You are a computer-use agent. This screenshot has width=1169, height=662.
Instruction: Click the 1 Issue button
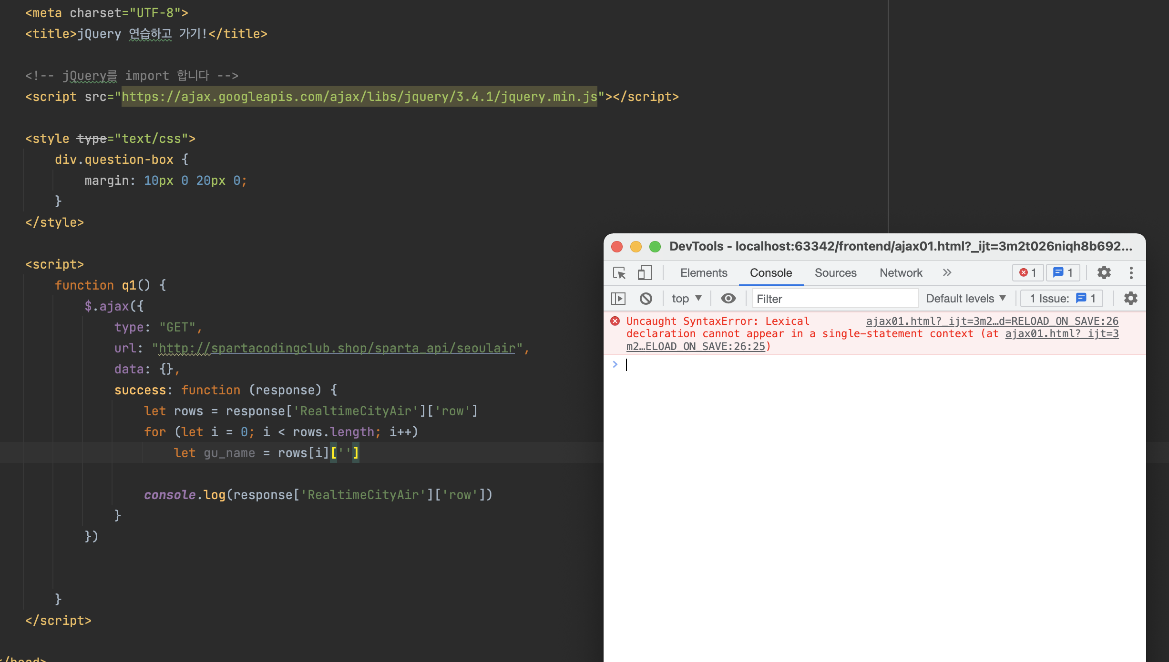[x=1062, y=299]
